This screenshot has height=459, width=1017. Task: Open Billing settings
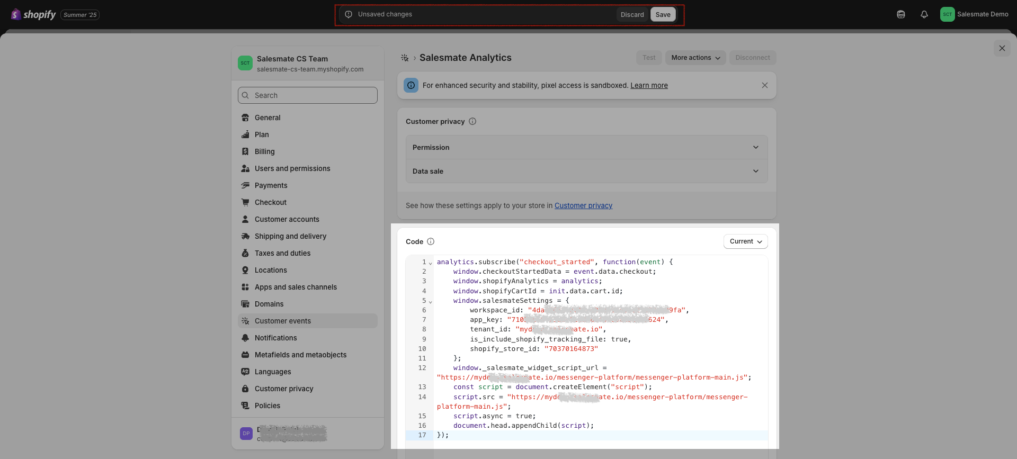(308, 151)
